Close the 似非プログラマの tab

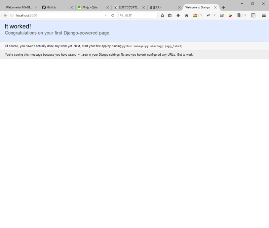[x=144, y=7]
